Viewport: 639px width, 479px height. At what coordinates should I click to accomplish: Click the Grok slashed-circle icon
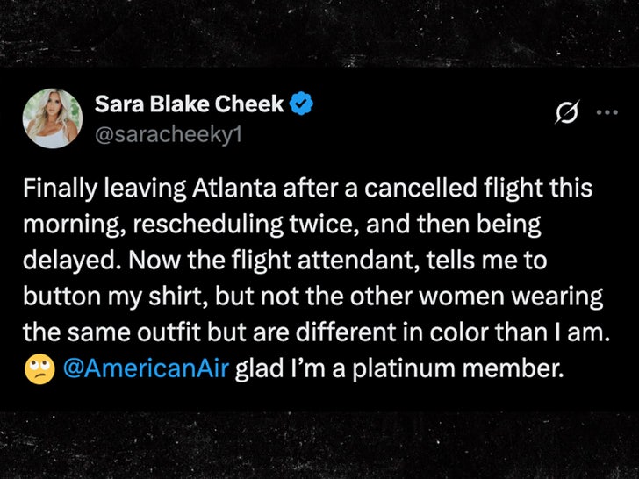[566, 112]
